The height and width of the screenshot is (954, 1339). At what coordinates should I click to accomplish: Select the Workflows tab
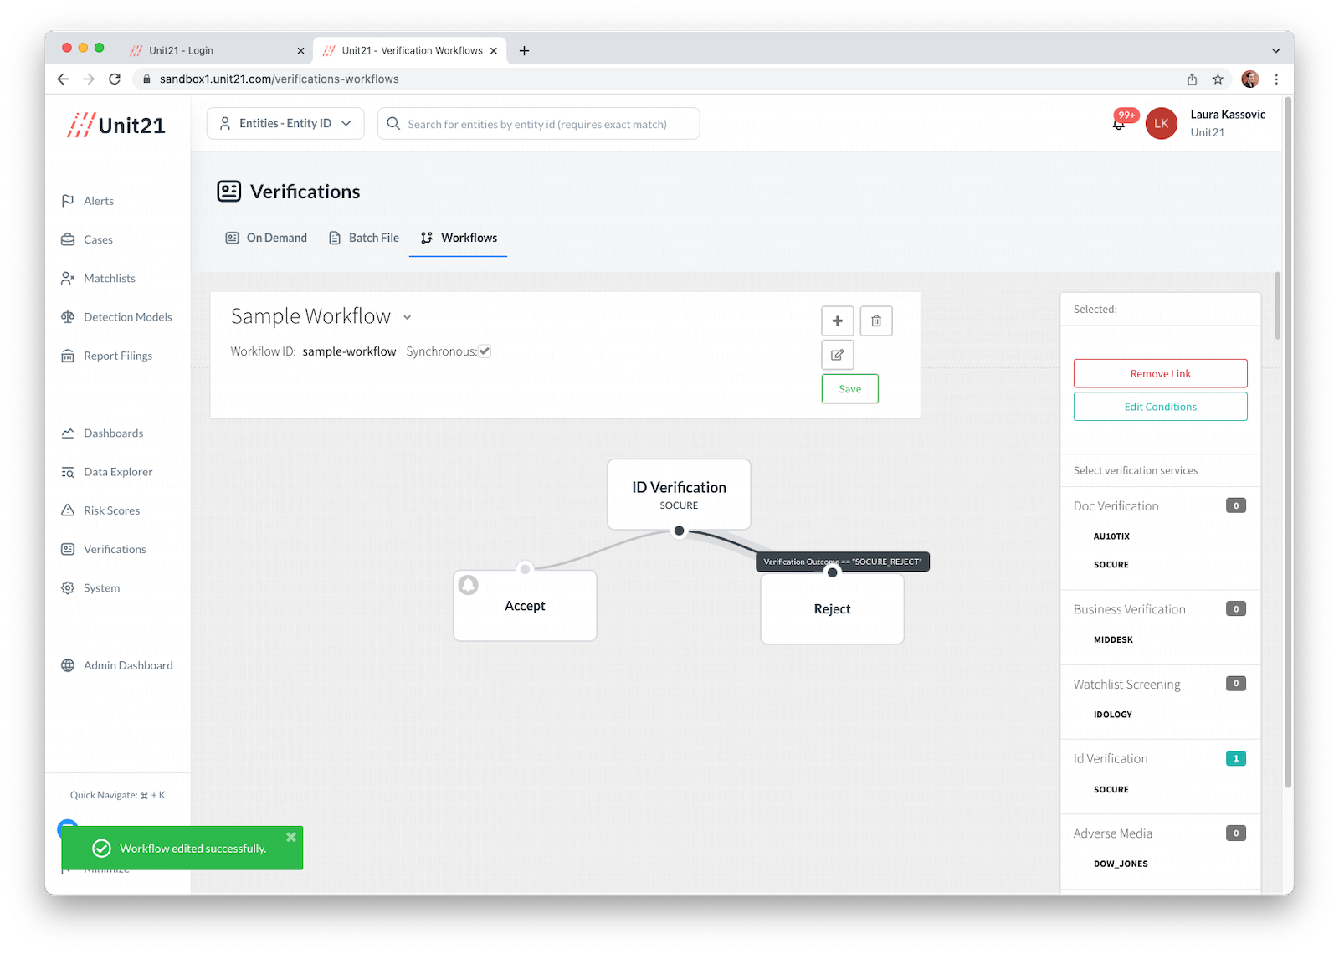point(459,238)
